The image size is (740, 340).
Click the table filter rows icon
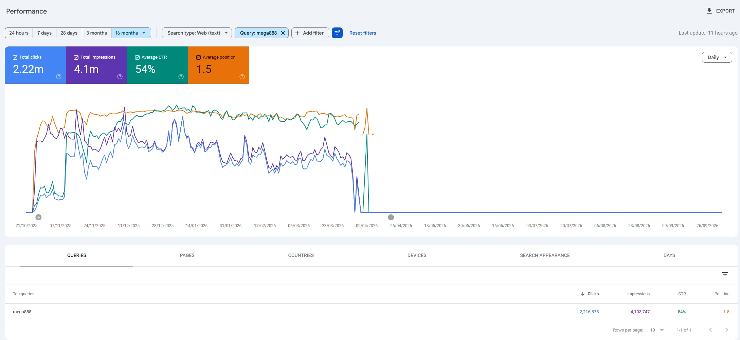[725, 274]
